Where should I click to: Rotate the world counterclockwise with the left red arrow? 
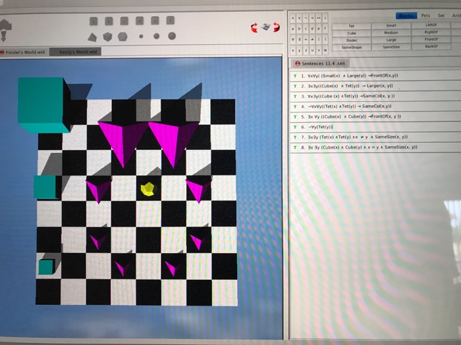254,28
